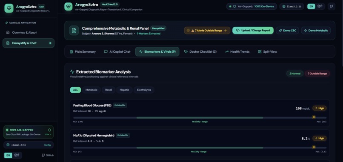This screenshot has width=343, height=162.
Task: Click the 7 Outside Range count badge
Action: click(317, 74)
